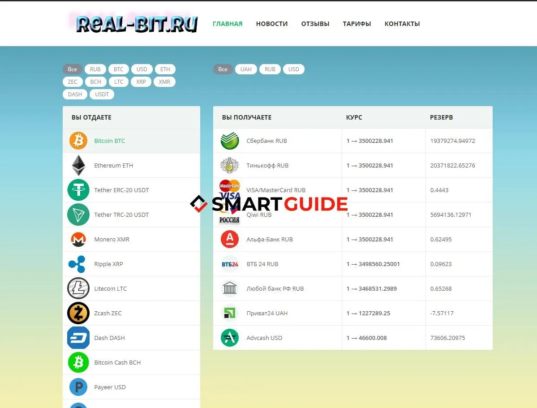Screen dimensions: 537x408
Task: Select the Ethereum diamond icon
Action: pyautogui.click(x=78, y=165)
